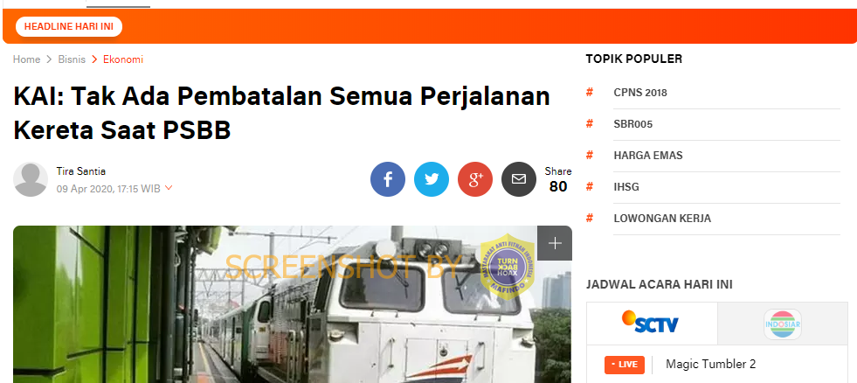This screenshot has height=383, width=857.
Task: Click the Google Plus share icon
Action: click(x=475, y=179)
